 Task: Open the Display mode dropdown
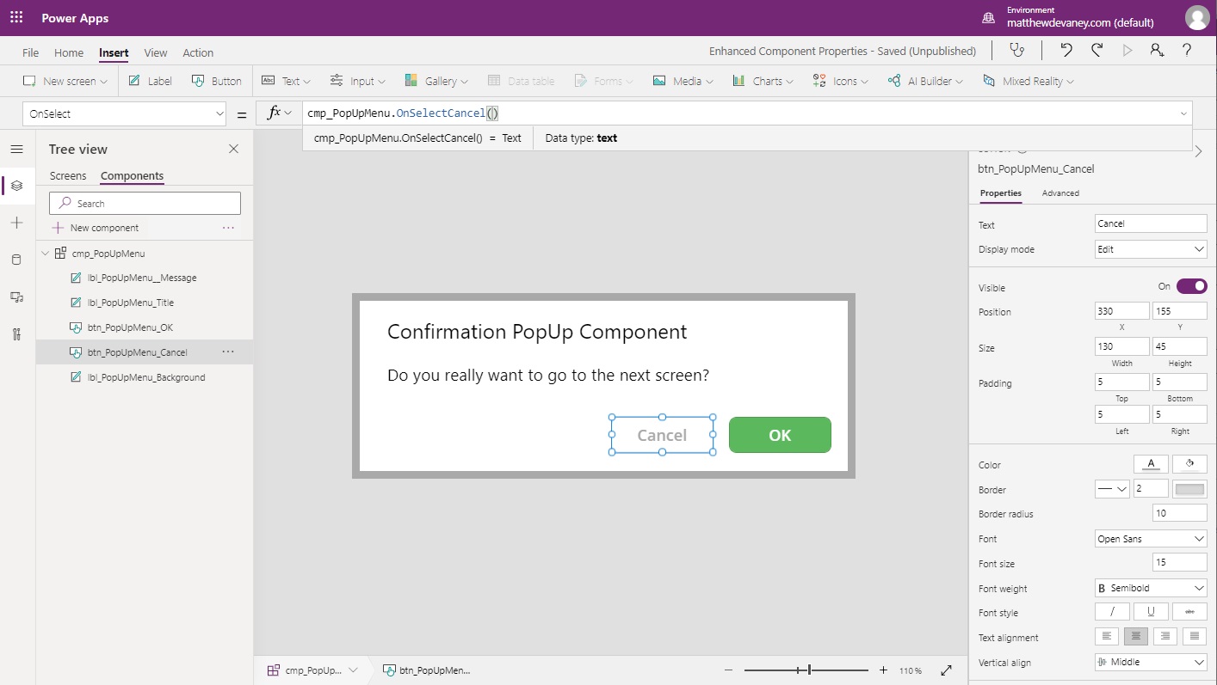point(1150,248)
